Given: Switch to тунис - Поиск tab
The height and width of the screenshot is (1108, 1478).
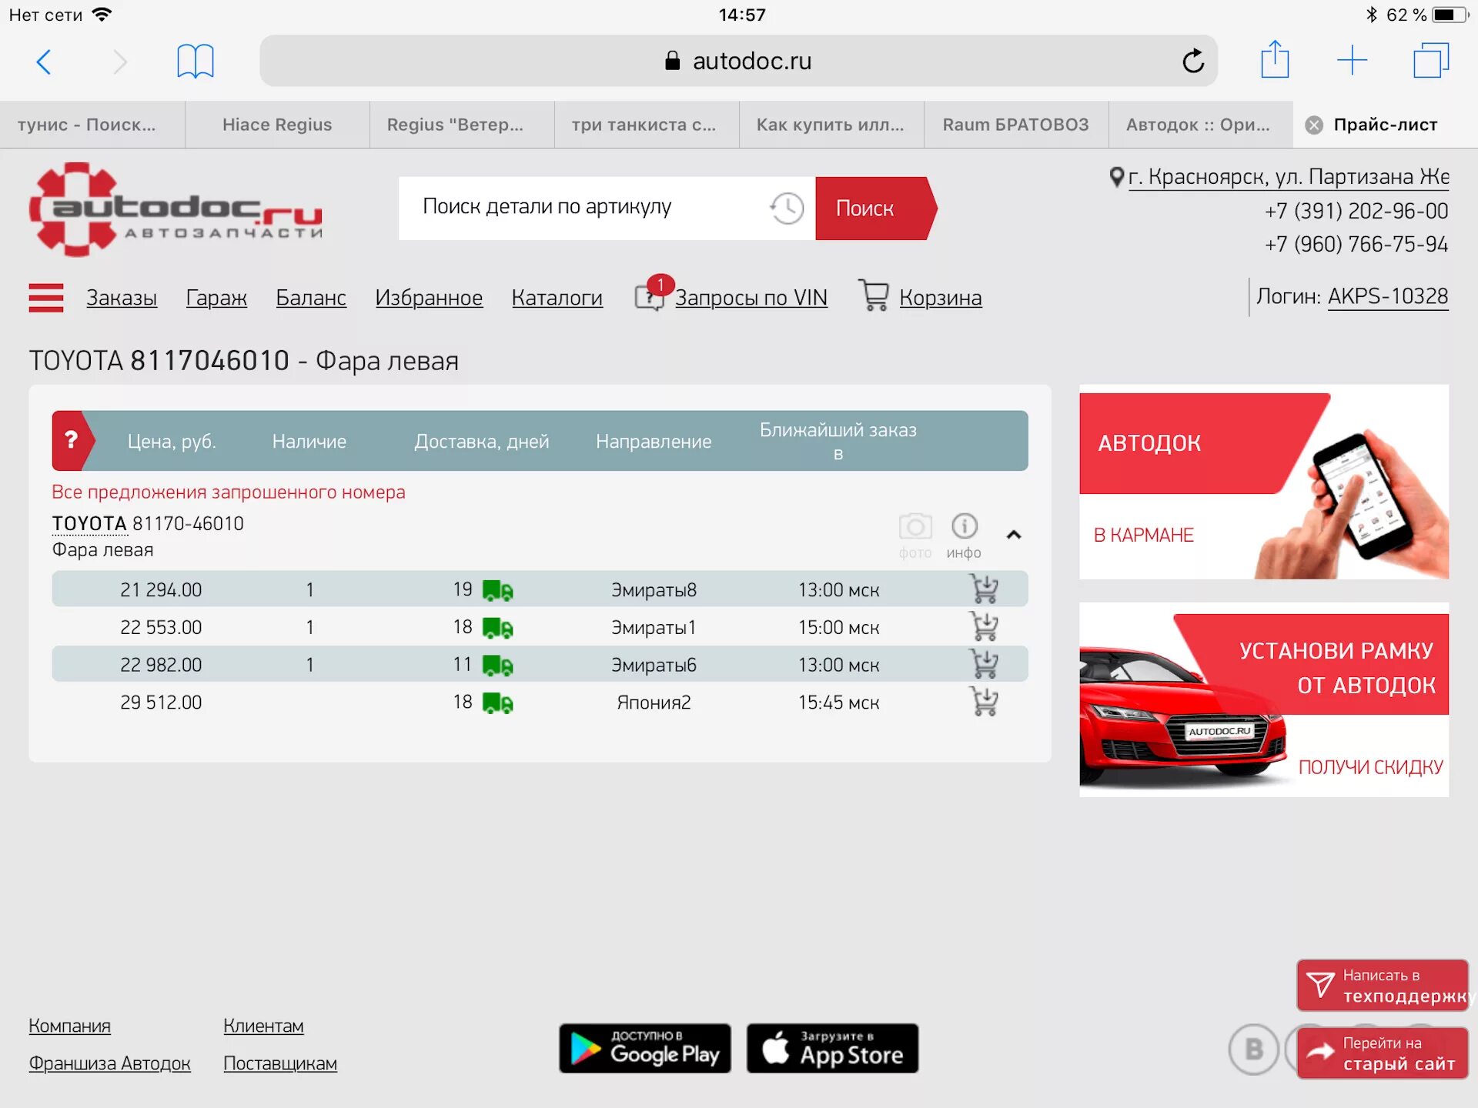Looking at the screenshot, I should pos(92,125).
